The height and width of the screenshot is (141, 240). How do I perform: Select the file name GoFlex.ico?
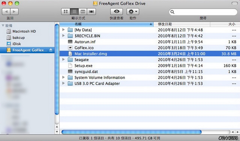coord(84,48)
